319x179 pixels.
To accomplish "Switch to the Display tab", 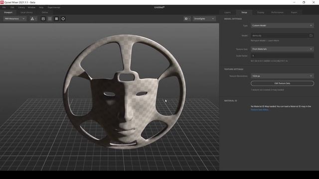I will (x=261, y=12).
